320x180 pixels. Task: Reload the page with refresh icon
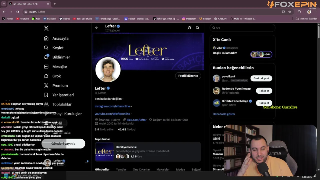[x=17, y=12]
